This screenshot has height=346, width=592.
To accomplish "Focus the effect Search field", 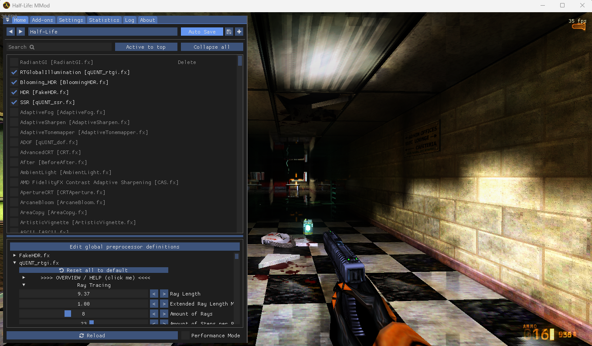I will click(59, 47).
